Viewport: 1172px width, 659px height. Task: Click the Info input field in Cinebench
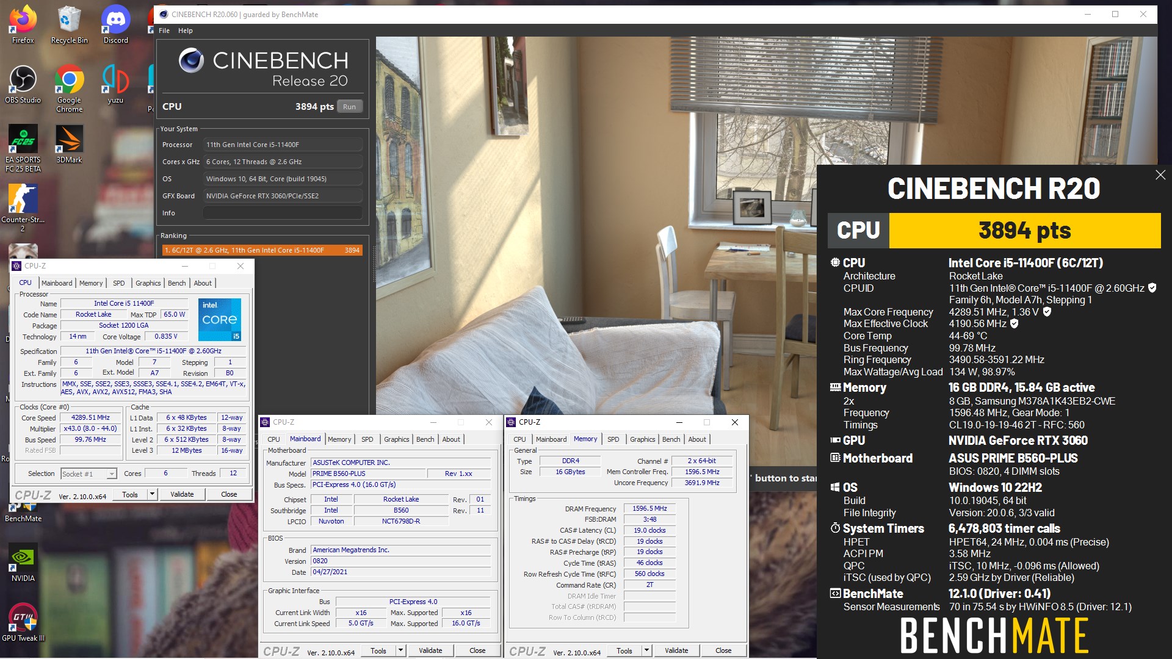point(283,213)
